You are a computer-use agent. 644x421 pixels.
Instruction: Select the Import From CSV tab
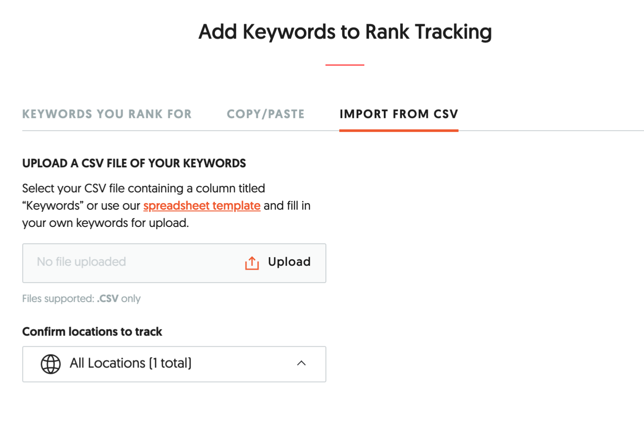(399, 114)
